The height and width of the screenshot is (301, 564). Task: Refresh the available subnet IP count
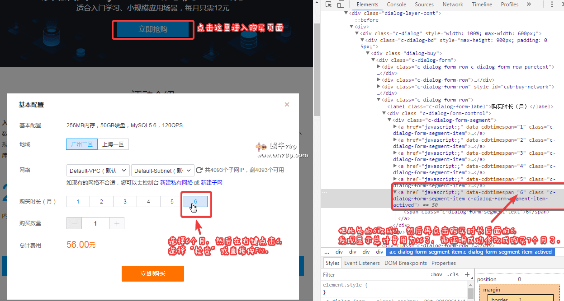click(x=199, y=170)
